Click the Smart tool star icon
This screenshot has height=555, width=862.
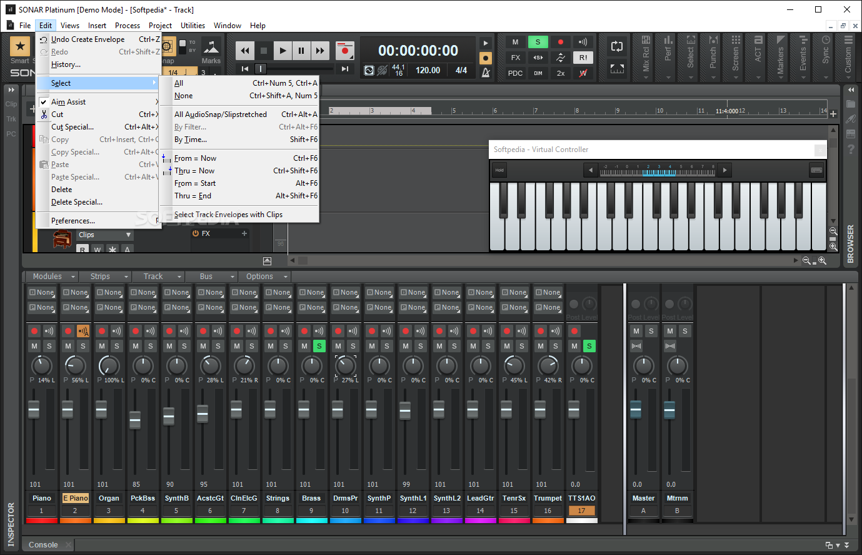[20, 46]
